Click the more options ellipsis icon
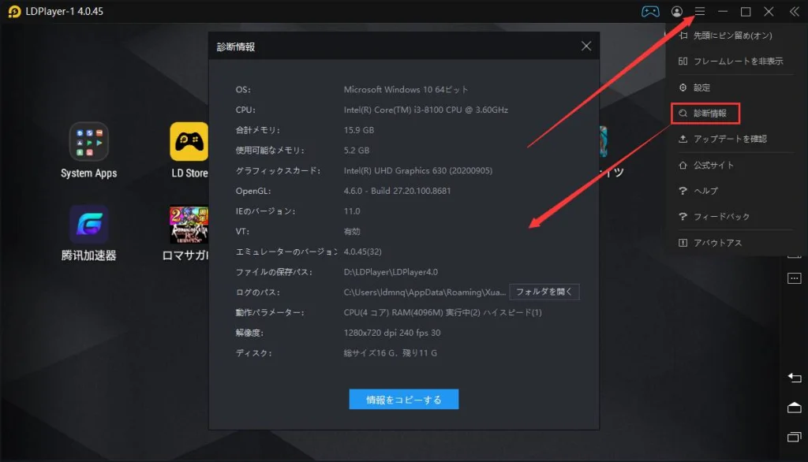The image size is (808, 462). pos(794,278)
